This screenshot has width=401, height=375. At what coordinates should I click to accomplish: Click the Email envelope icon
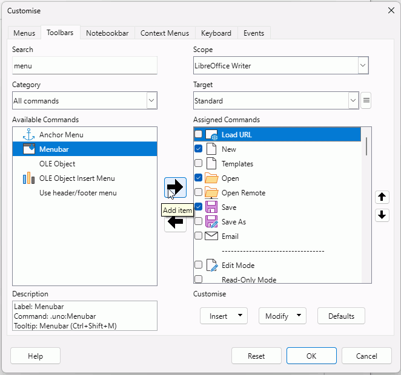click(x=211, y=236)
